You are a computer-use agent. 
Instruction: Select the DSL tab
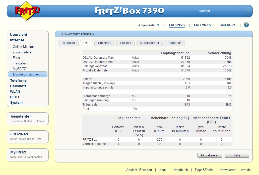coord(86,43)
